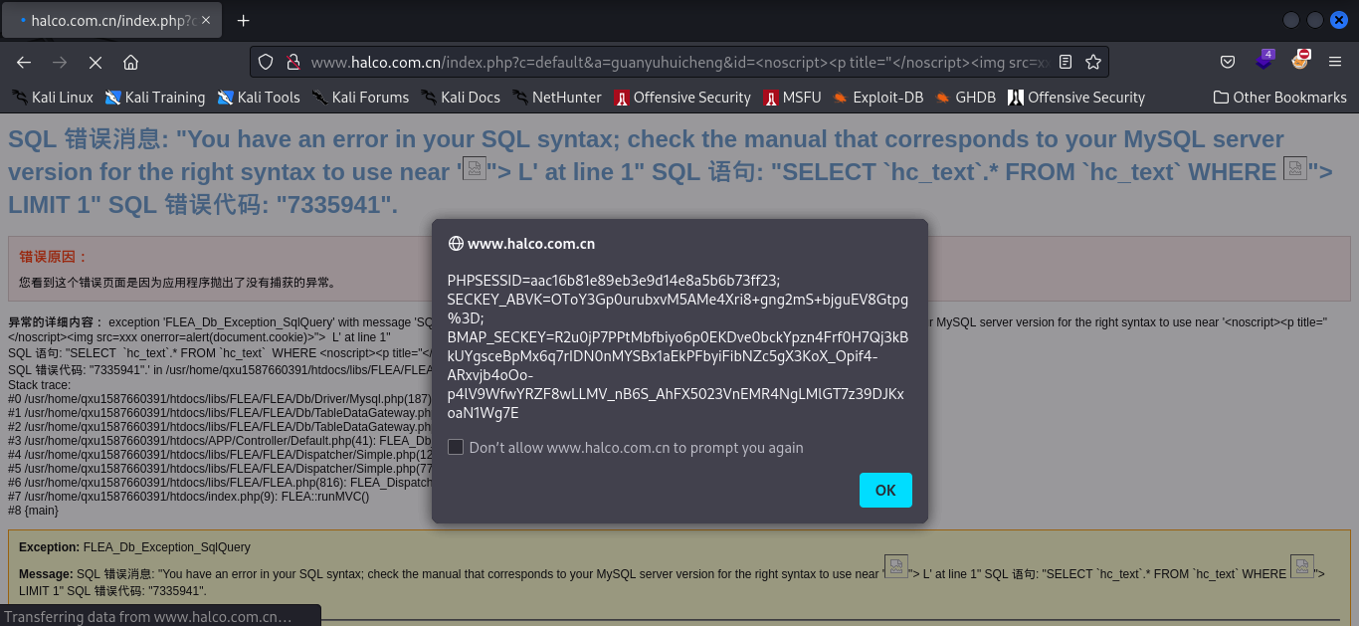
Task: Open the last Offensive Security bookmark
Action: [1076, 98]
